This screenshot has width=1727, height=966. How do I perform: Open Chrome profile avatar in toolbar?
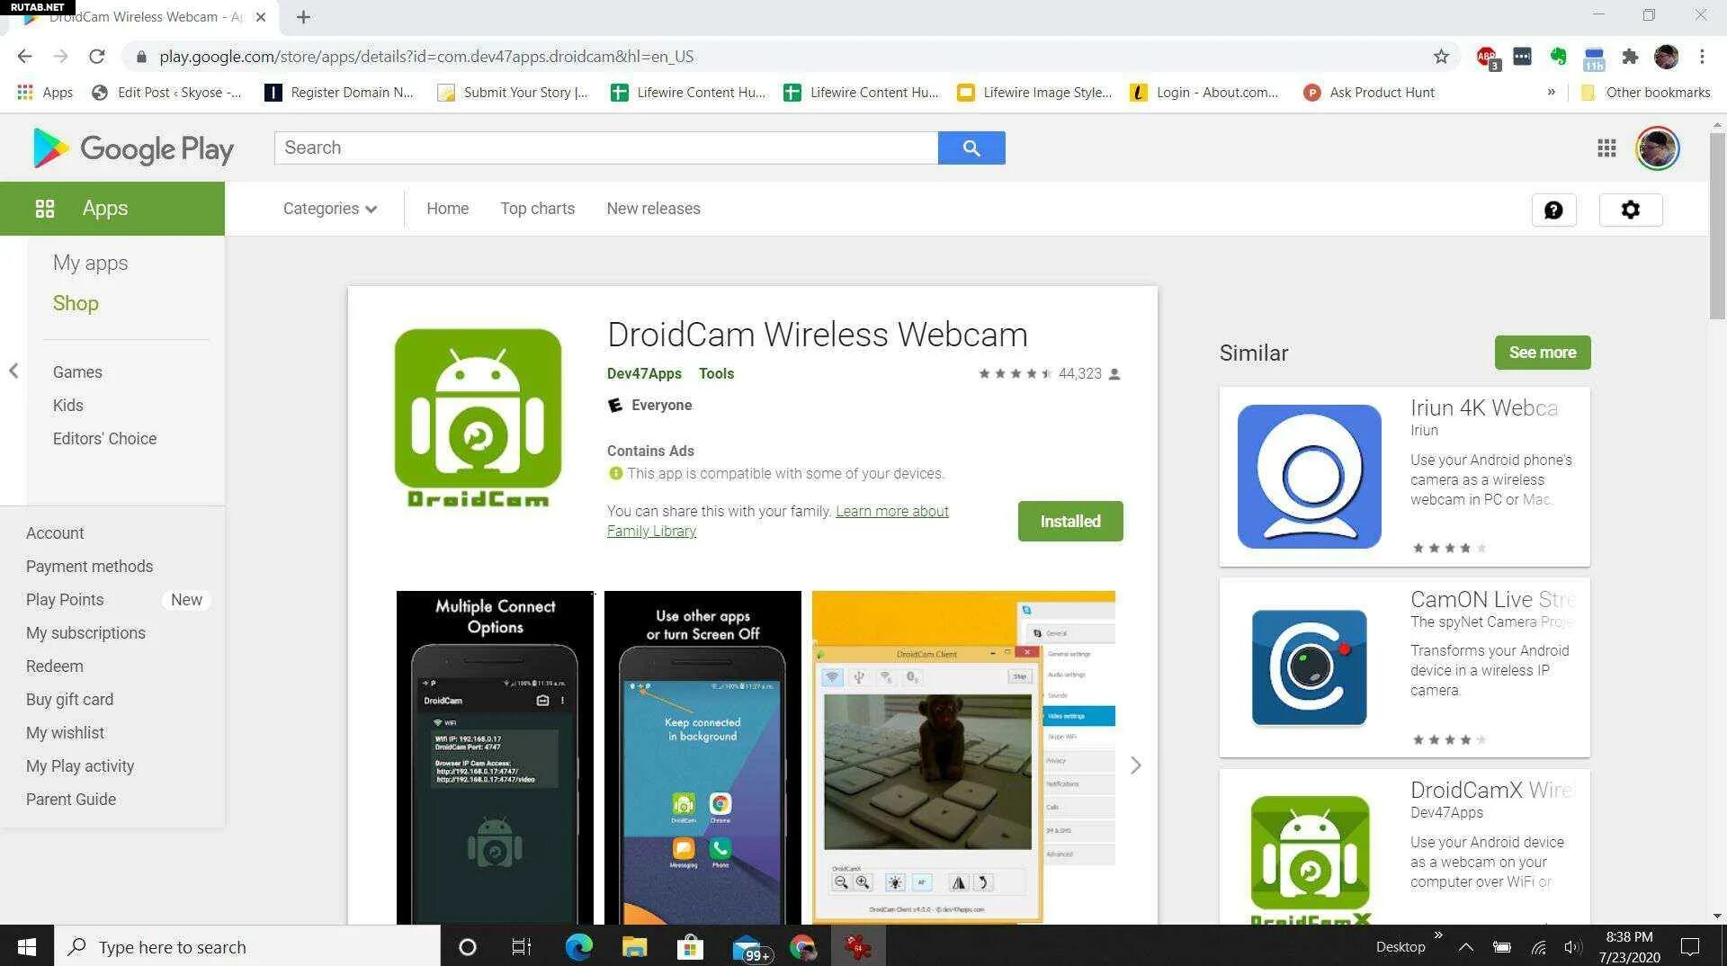(x=1666, y=57)
